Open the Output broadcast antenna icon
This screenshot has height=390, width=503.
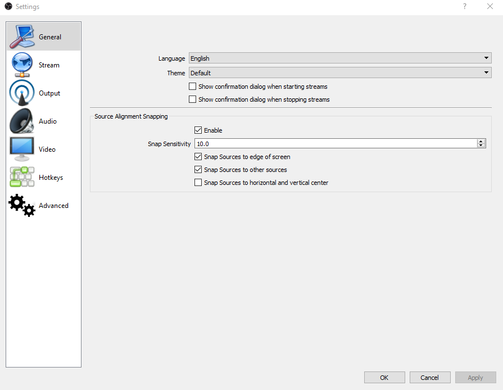point(22,93)
